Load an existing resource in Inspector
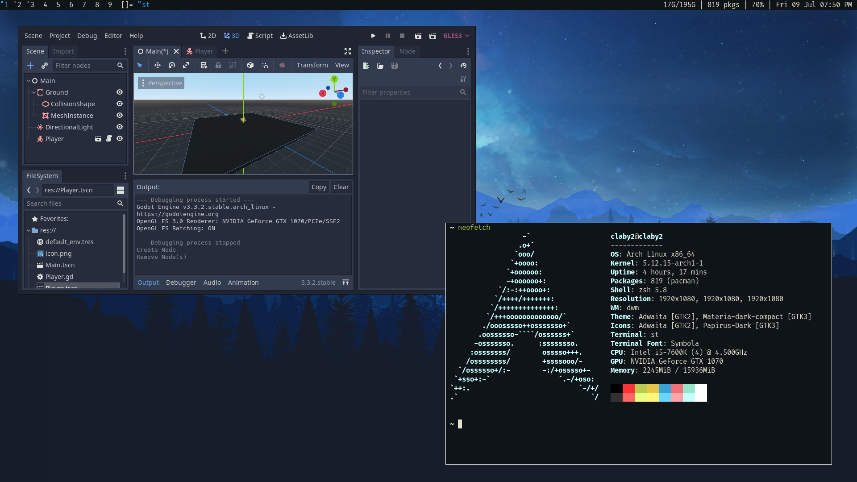Screen dimensions: 857x482 point(380,66)
